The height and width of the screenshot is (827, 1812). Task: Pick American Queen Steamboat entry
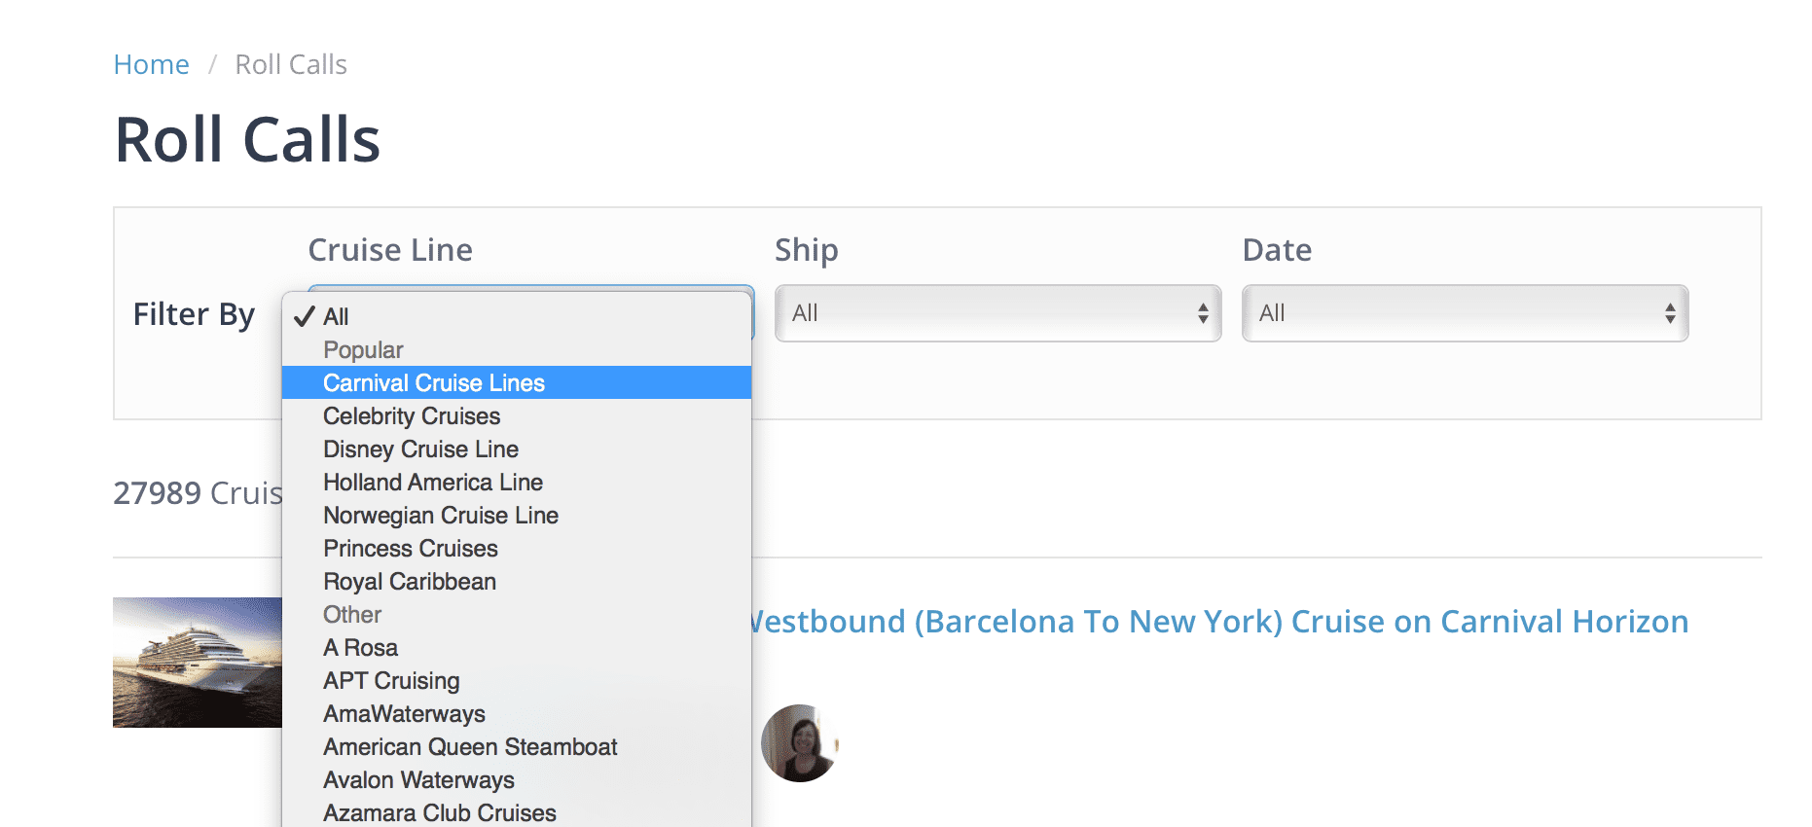[516, 746]
